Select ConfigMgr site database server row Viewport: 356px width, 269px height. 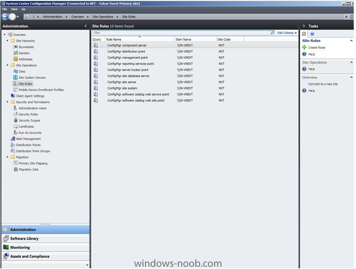pos(195,76)
